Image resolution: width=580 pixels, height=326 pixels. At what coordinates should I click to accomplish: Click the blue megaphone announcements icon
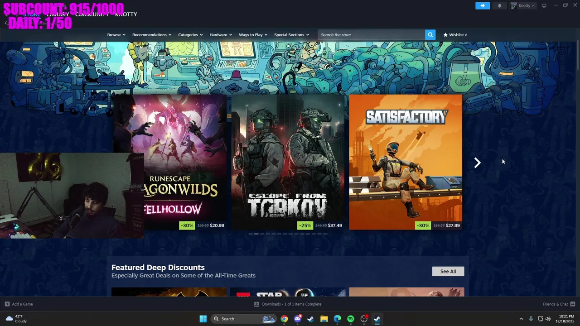pos(483,5)
